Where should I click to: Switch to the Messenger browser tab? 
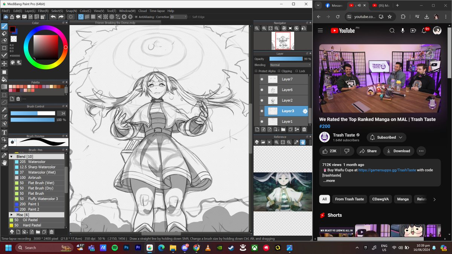(x=334, y=5)
